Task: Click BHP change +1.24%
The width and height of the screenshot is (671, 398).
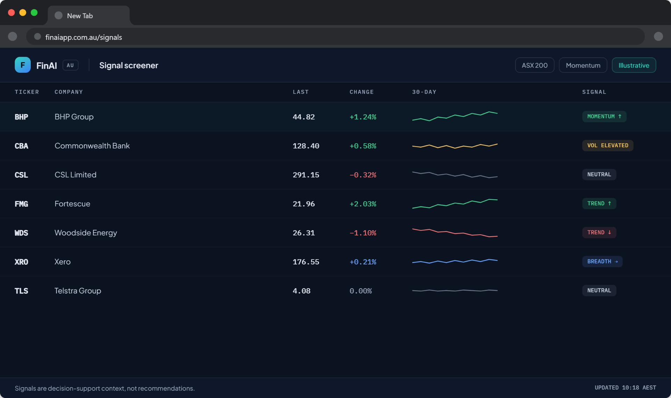Action: tap(363, 117)
